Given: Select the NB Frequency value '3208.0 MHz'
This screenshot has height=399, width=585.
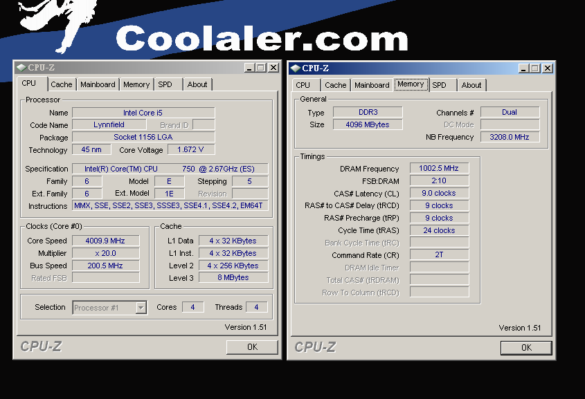Looking at the screenshot, I should (510, 137).
